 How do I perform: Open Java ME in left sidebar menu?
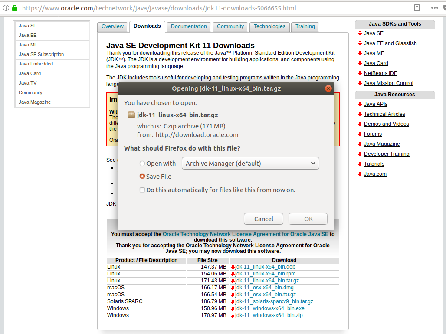click(x=52, y=45)
